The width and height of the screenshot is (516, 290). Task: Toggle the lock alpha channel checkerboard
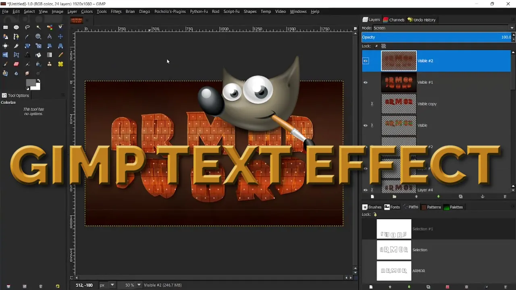coord(383,46)
